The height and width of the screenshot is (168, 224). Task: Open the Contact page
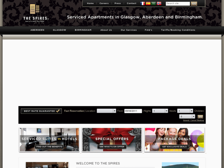[x=132, y=3]
